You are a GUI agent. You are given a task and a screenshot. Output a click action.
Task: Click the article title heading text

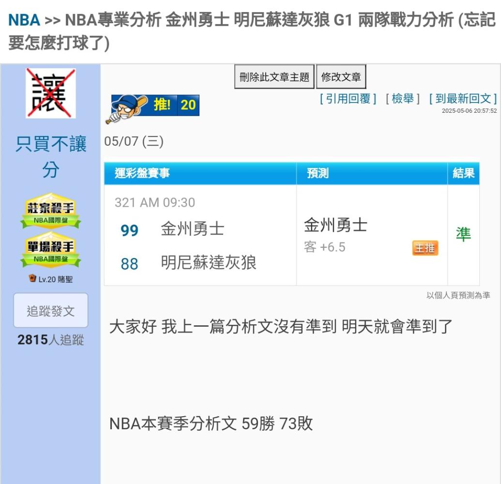(x=252, y=31)
